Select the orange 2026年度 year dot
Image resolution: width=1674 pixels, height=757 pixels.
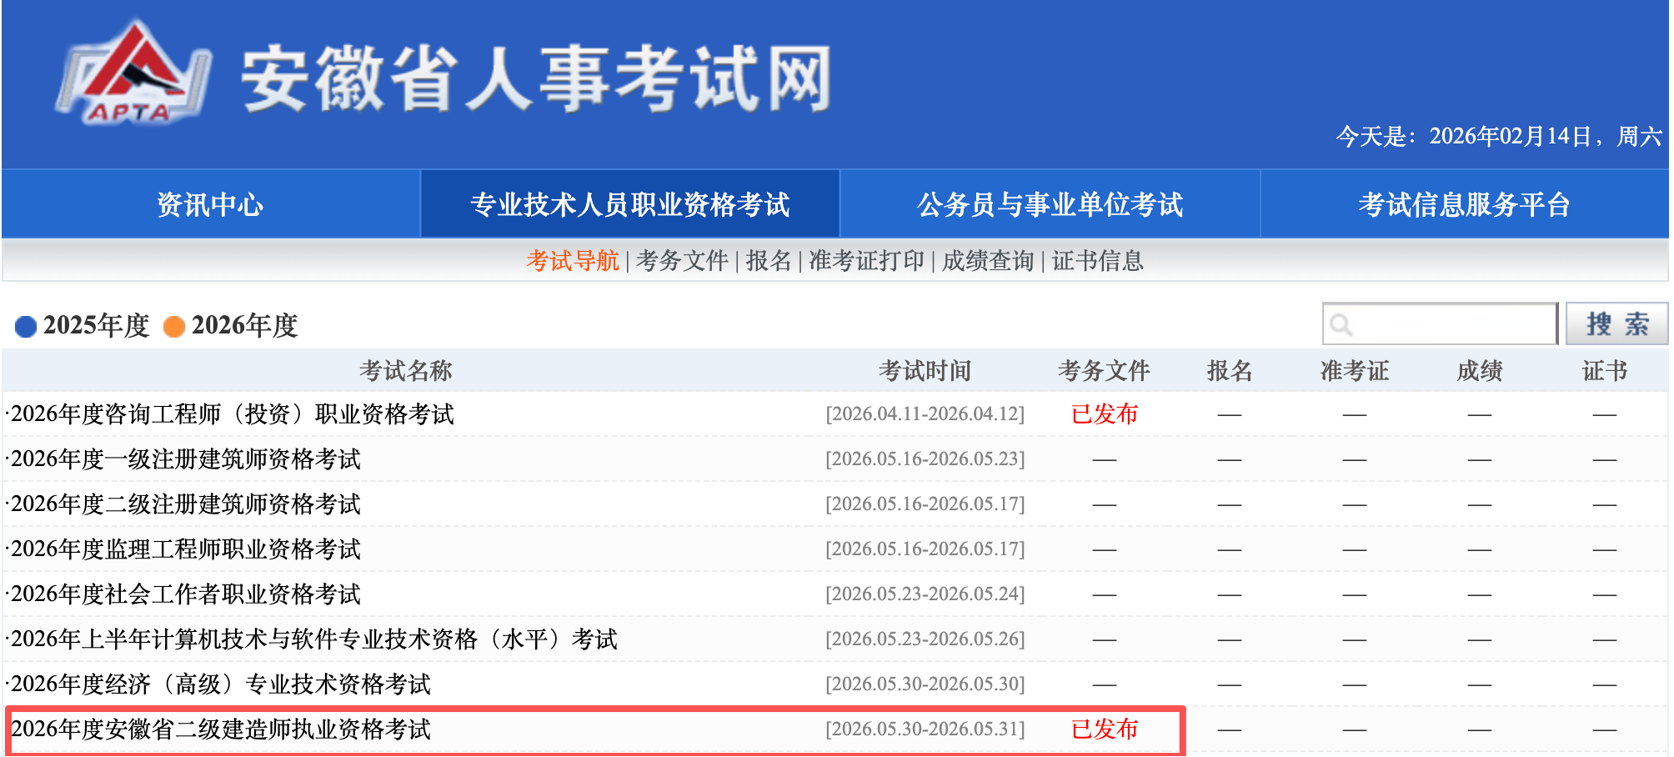(x=174, y=326)
